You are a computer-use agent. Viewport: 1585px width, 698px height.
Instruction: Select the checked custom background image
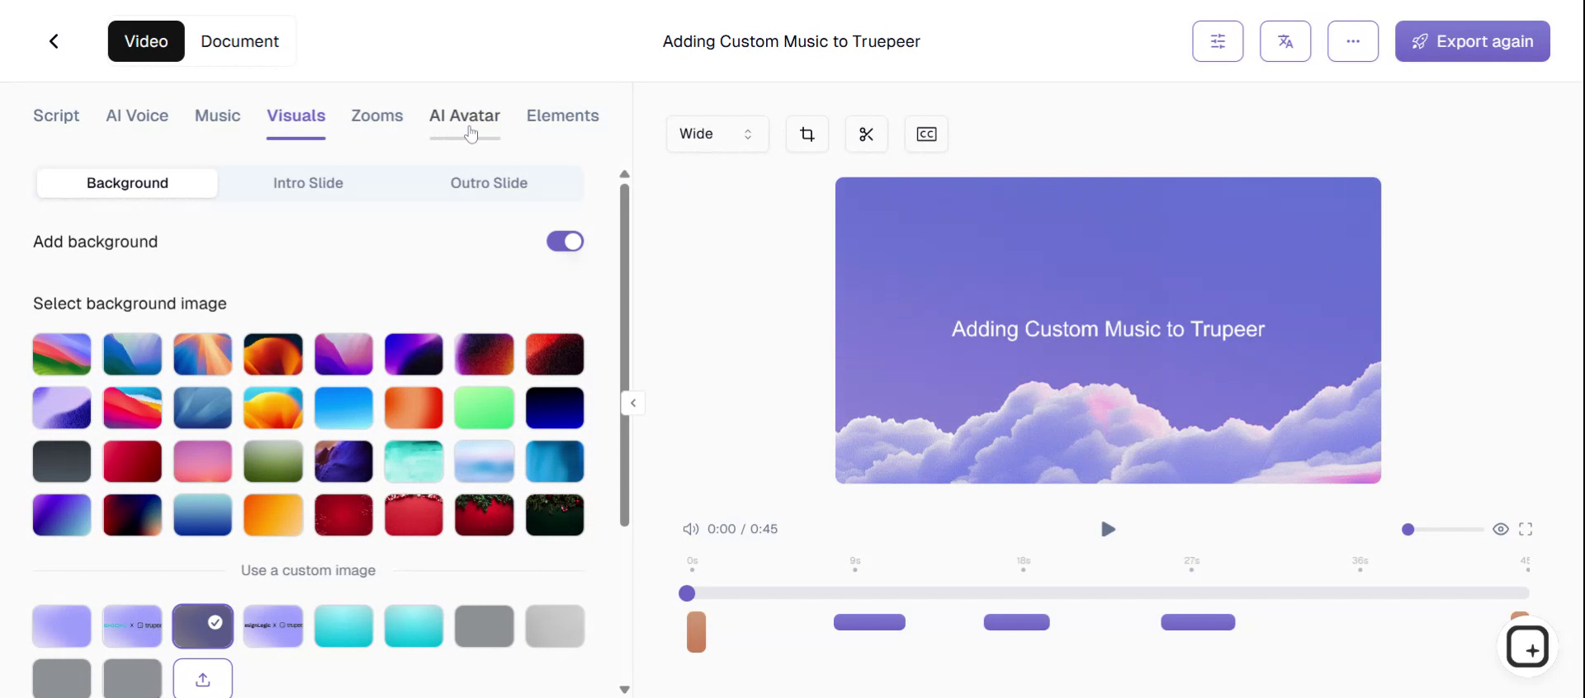point(203,626)
